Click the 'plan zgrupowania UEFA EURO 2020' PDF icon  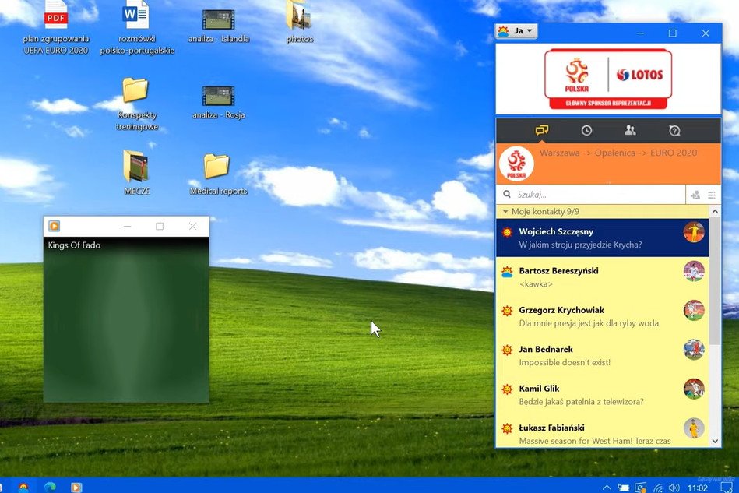click(x=56, y=16)
